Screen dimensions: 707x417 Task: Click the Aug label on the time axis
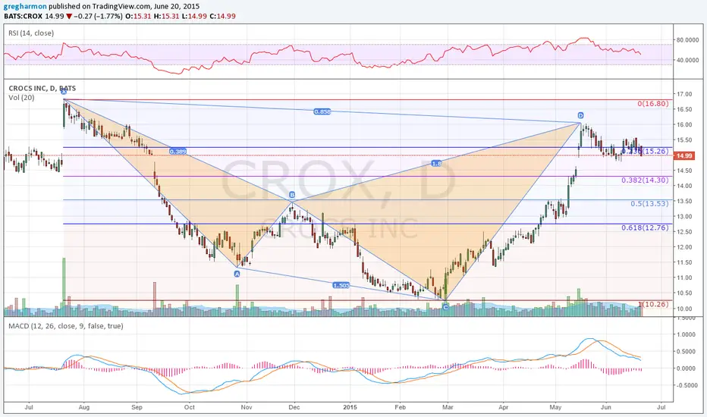pos(84,407)
